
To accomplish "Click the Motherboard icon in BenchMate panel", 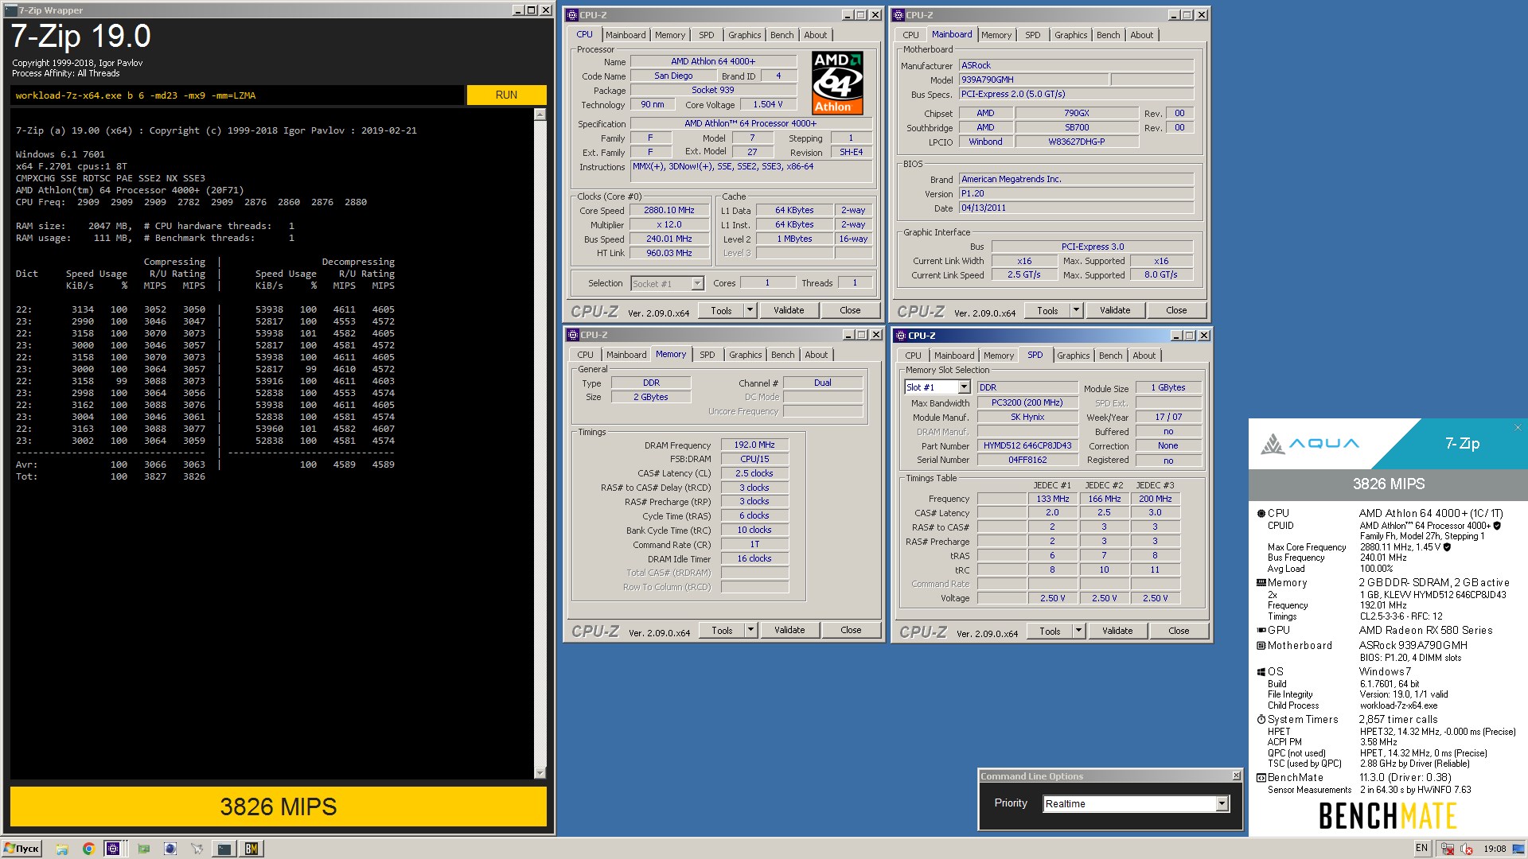I will click(1261, 646).
